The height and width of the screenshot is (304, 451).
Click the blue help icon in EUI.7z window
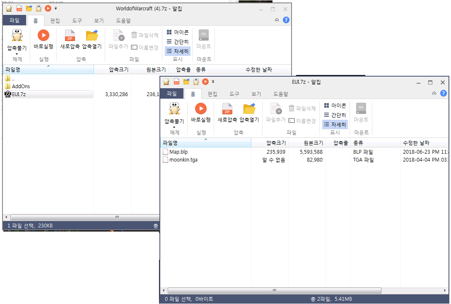pyautogui.click(x=443, y=94)
